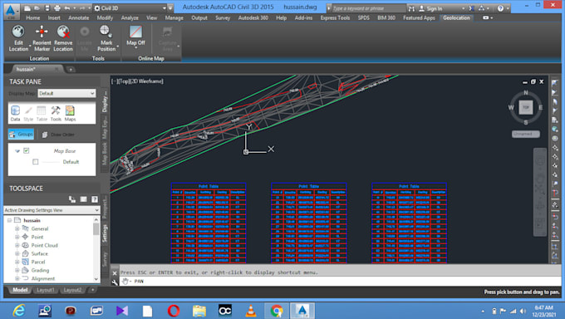Image resolution: width=565 pixels, height=319 pixels.
Task: Add a new drawing tab with plus button
Action: (71, 69)
